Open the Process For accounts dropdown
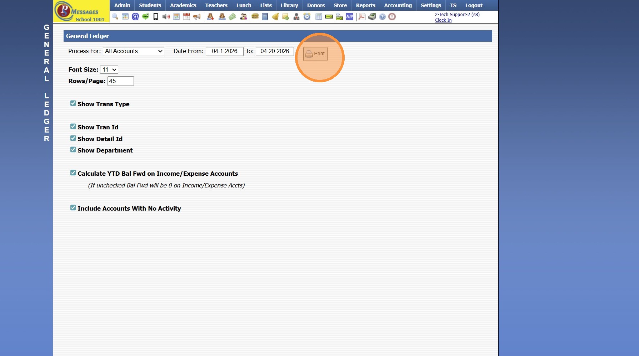 click(134, 51)
